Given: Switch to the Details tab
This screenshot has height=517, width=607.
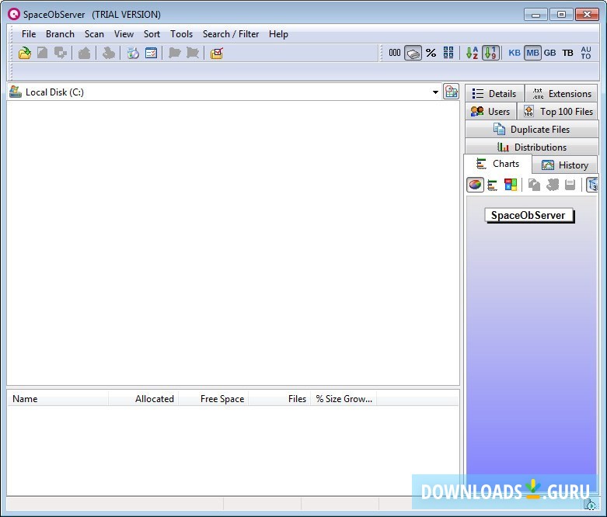Looking at the screenshot, I should (x=494, y=94).
